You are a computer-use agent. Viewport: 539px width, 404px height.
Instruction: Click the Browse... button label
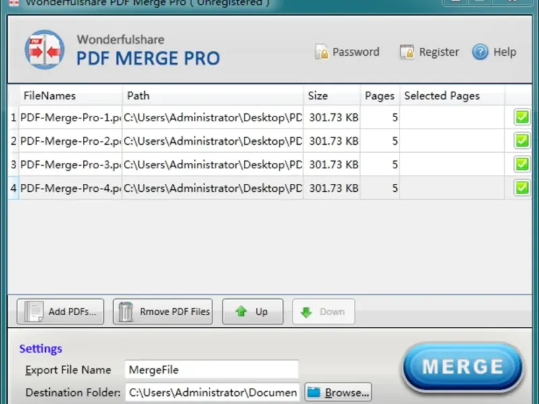coord(347,393)
